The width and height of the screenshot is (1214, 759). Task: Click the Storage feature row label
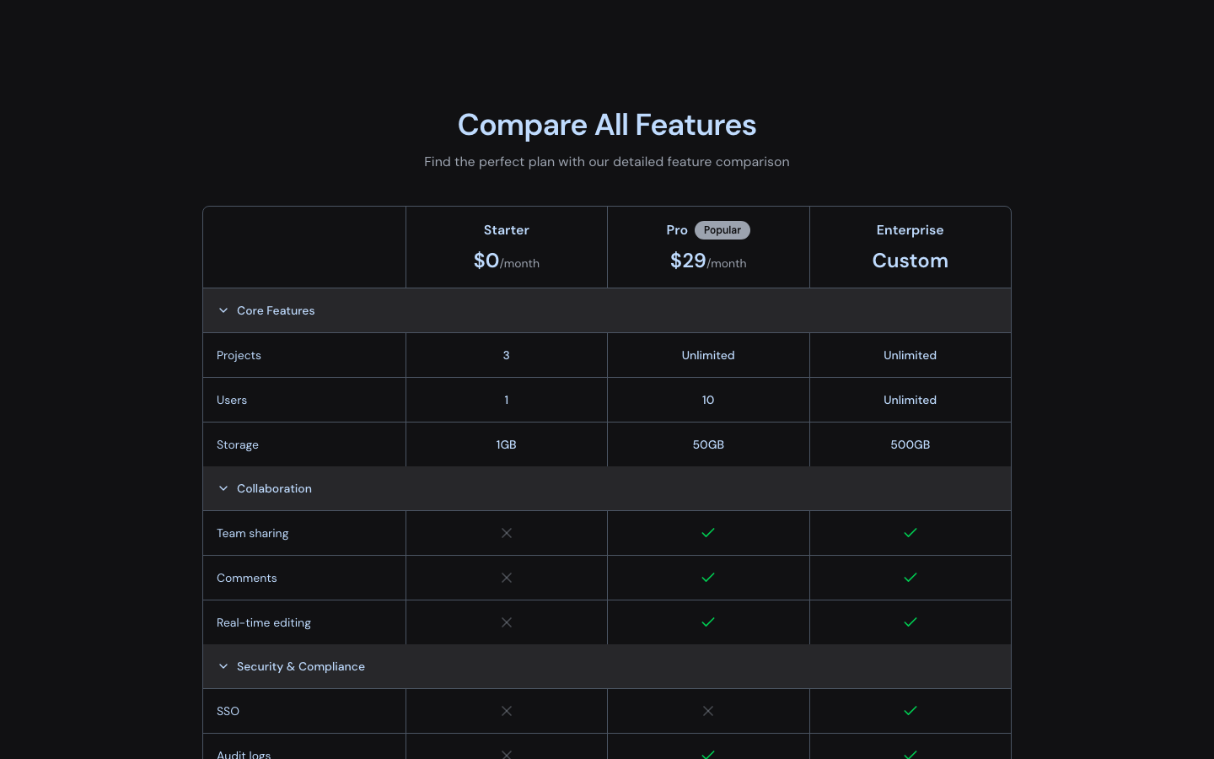click(238, 444)
